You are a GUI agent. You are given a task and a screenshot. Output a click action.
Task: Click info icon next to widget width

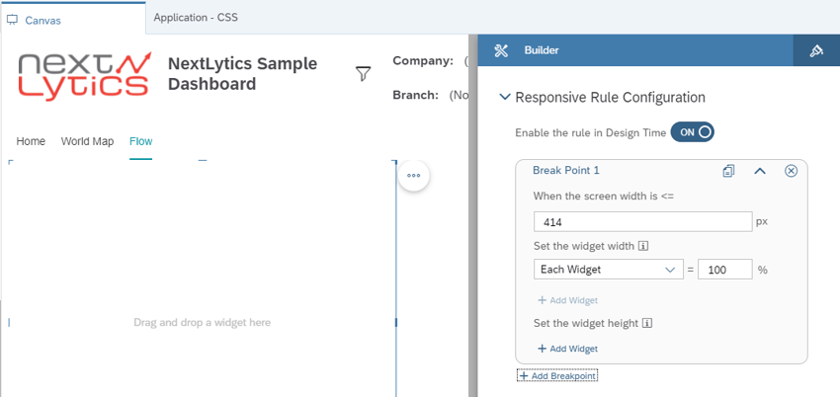click(644, 246)
